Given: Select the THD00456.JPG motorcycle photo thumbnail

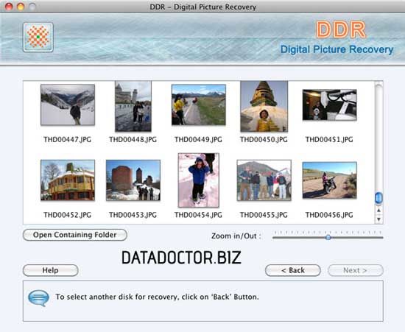Looking at the screenshot, I should coord(330,180).
